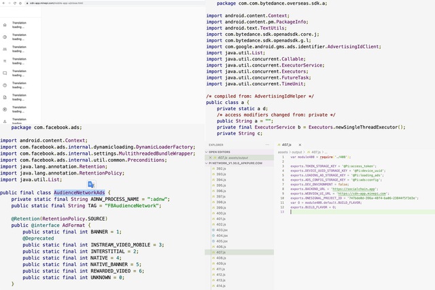Screen dimensions: 435x290
Task: Open 395.js in the file tree
Action: (x=221, y=185)
